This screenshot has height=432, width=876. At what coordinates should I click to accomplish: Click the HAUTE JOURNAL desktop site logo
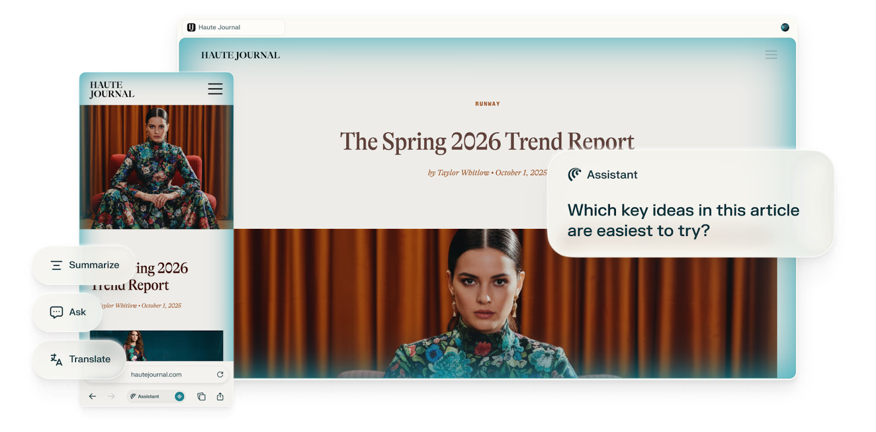pos(240,55)
